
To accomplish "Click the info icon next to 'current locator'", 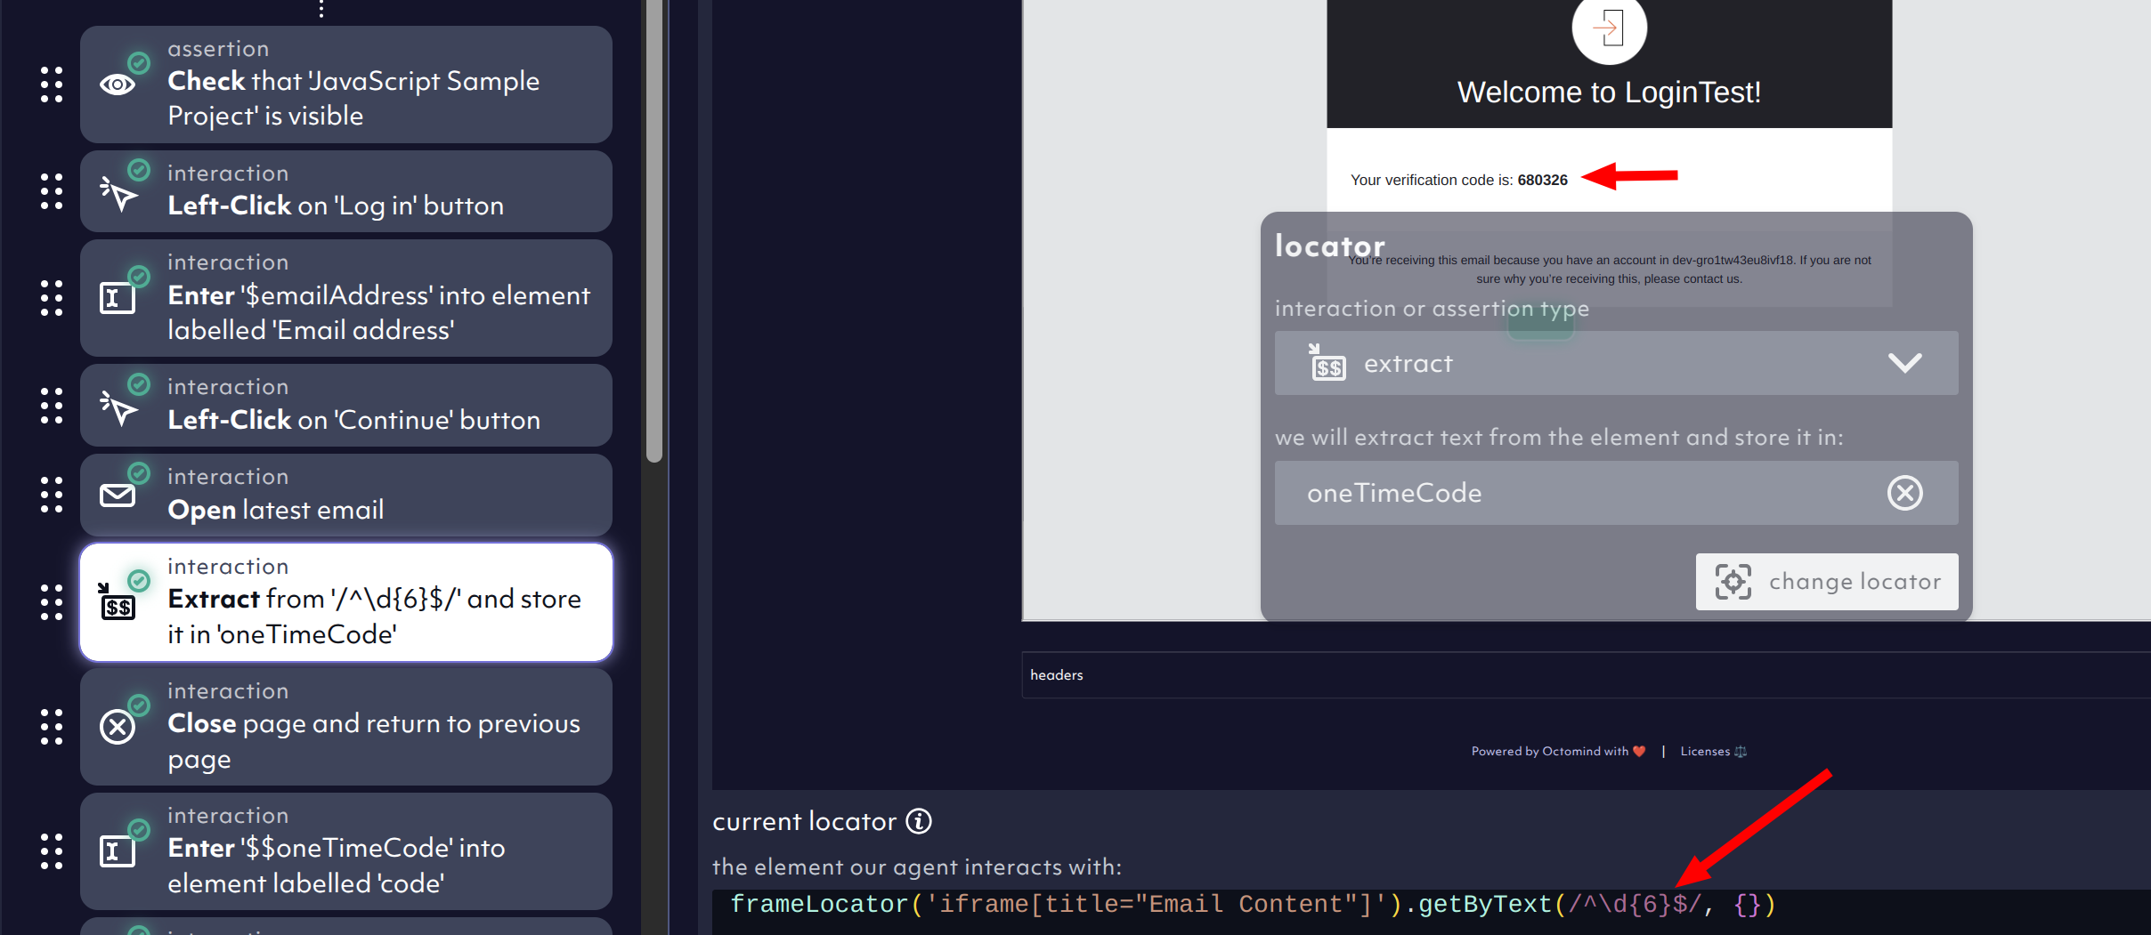I will coord(919,821).
